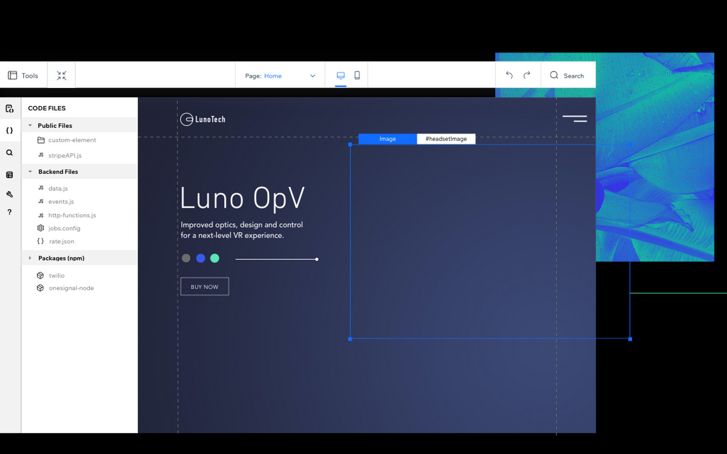Switch to mobile view
The height and width of the screenshot is (454, 727).
click(x=357, y=75)
